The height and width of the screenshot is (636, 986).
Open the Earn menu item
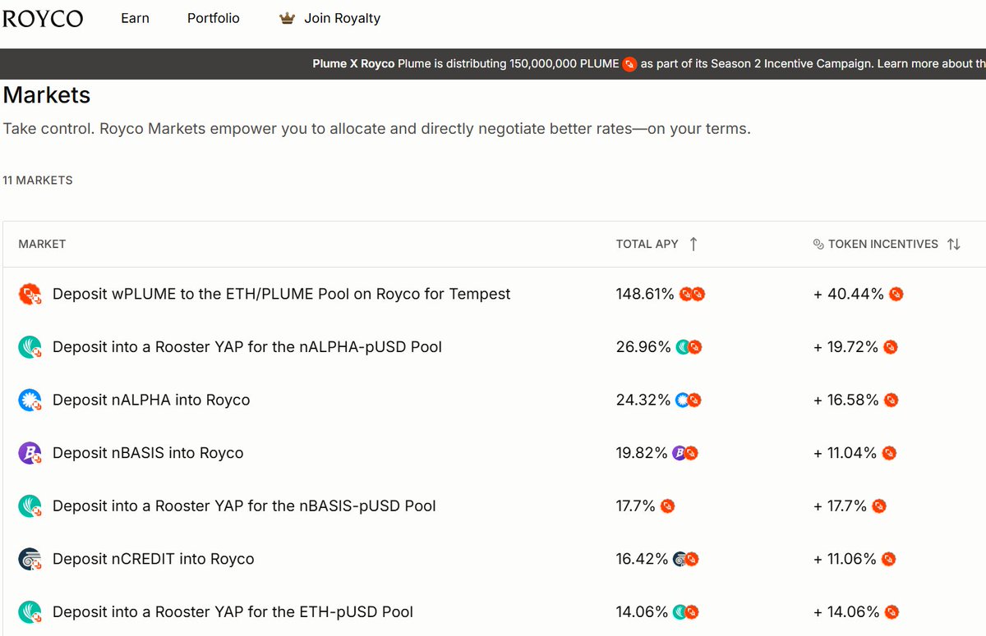click(x=135, y=17)
